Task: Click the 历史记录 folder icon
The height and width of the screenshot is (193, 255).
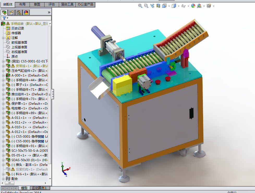Action: (x=8, y=28)
